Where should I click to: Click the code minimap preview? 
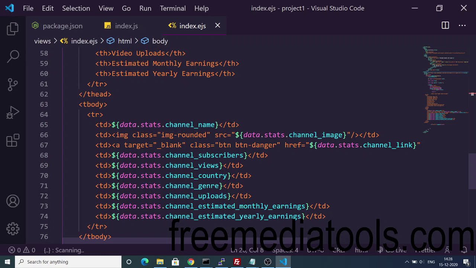pyautogui.click(x=444, y=89)
